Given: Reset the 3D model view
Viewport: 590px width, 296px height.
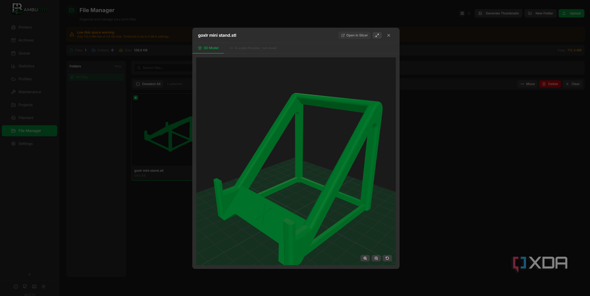Looking at the screenshot, I should (387, 258).
